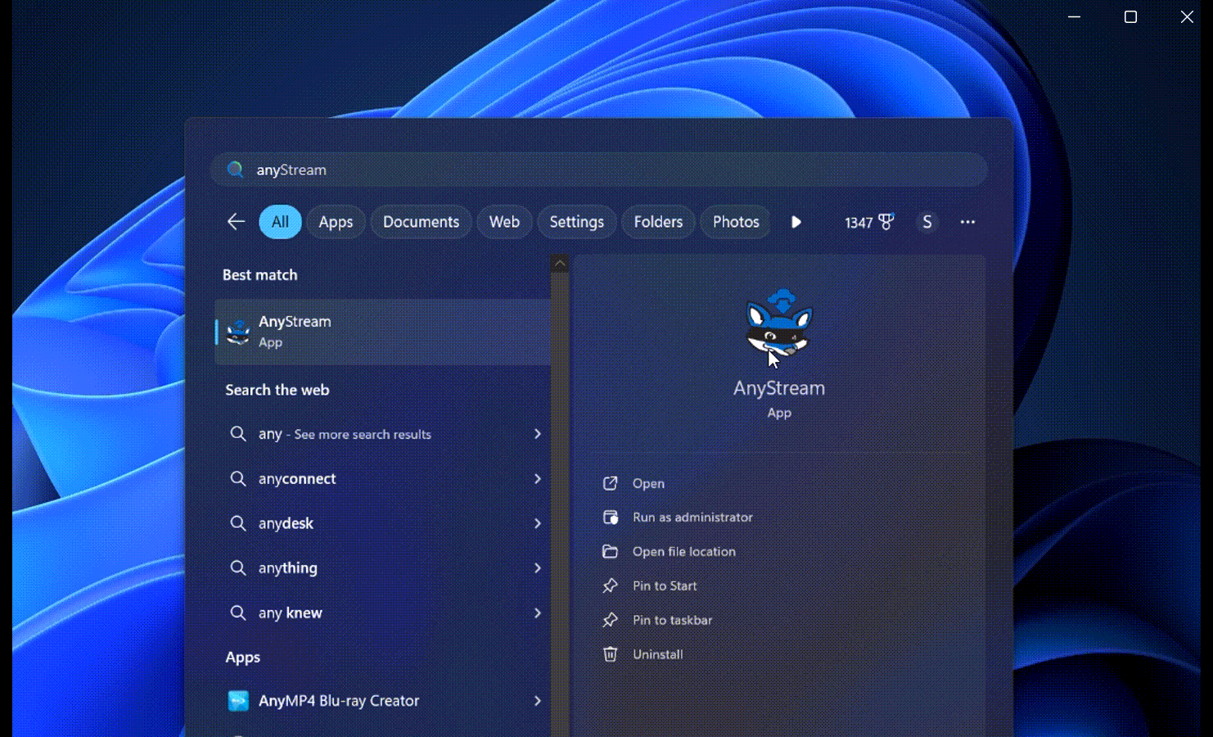The width and height of the screenshot is (1213, 737).
Task: Click the magnifier icon beside any knew
Action: (x=238, y=613)
